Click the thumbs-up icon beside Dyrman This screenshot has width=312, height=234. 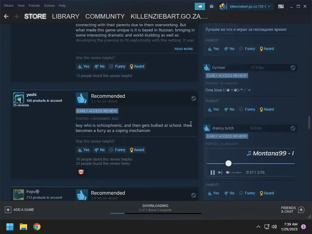click(207, 68)
